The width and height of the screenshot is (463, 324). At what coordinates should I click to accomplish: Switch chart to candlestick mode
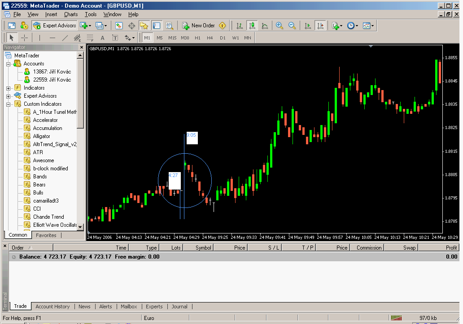coord(252,26)
